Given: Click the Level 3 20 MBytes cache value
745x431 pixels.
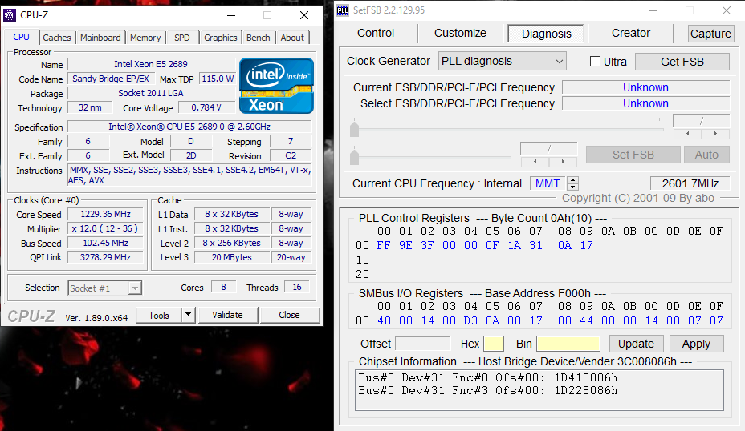Looking at the screenshot, I should tap(232, 257).
